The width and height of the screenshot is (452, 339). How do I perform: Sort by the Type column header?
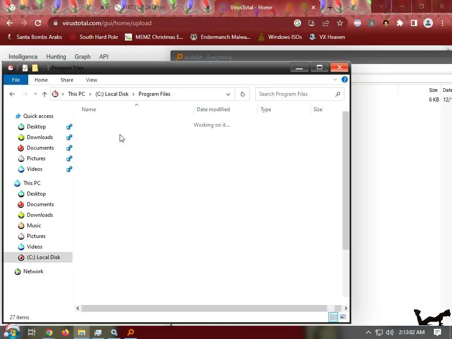tap(266, 109)
